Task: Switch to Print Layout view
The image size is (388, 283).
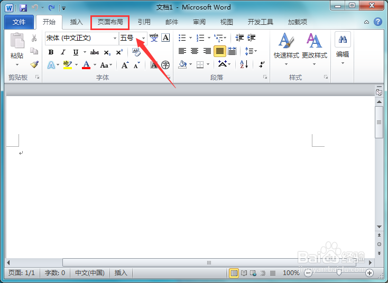Action: (x=234, y=273)
